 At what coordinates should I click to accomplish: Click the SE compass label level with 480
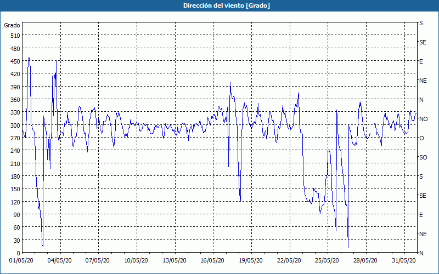(423, 42)
